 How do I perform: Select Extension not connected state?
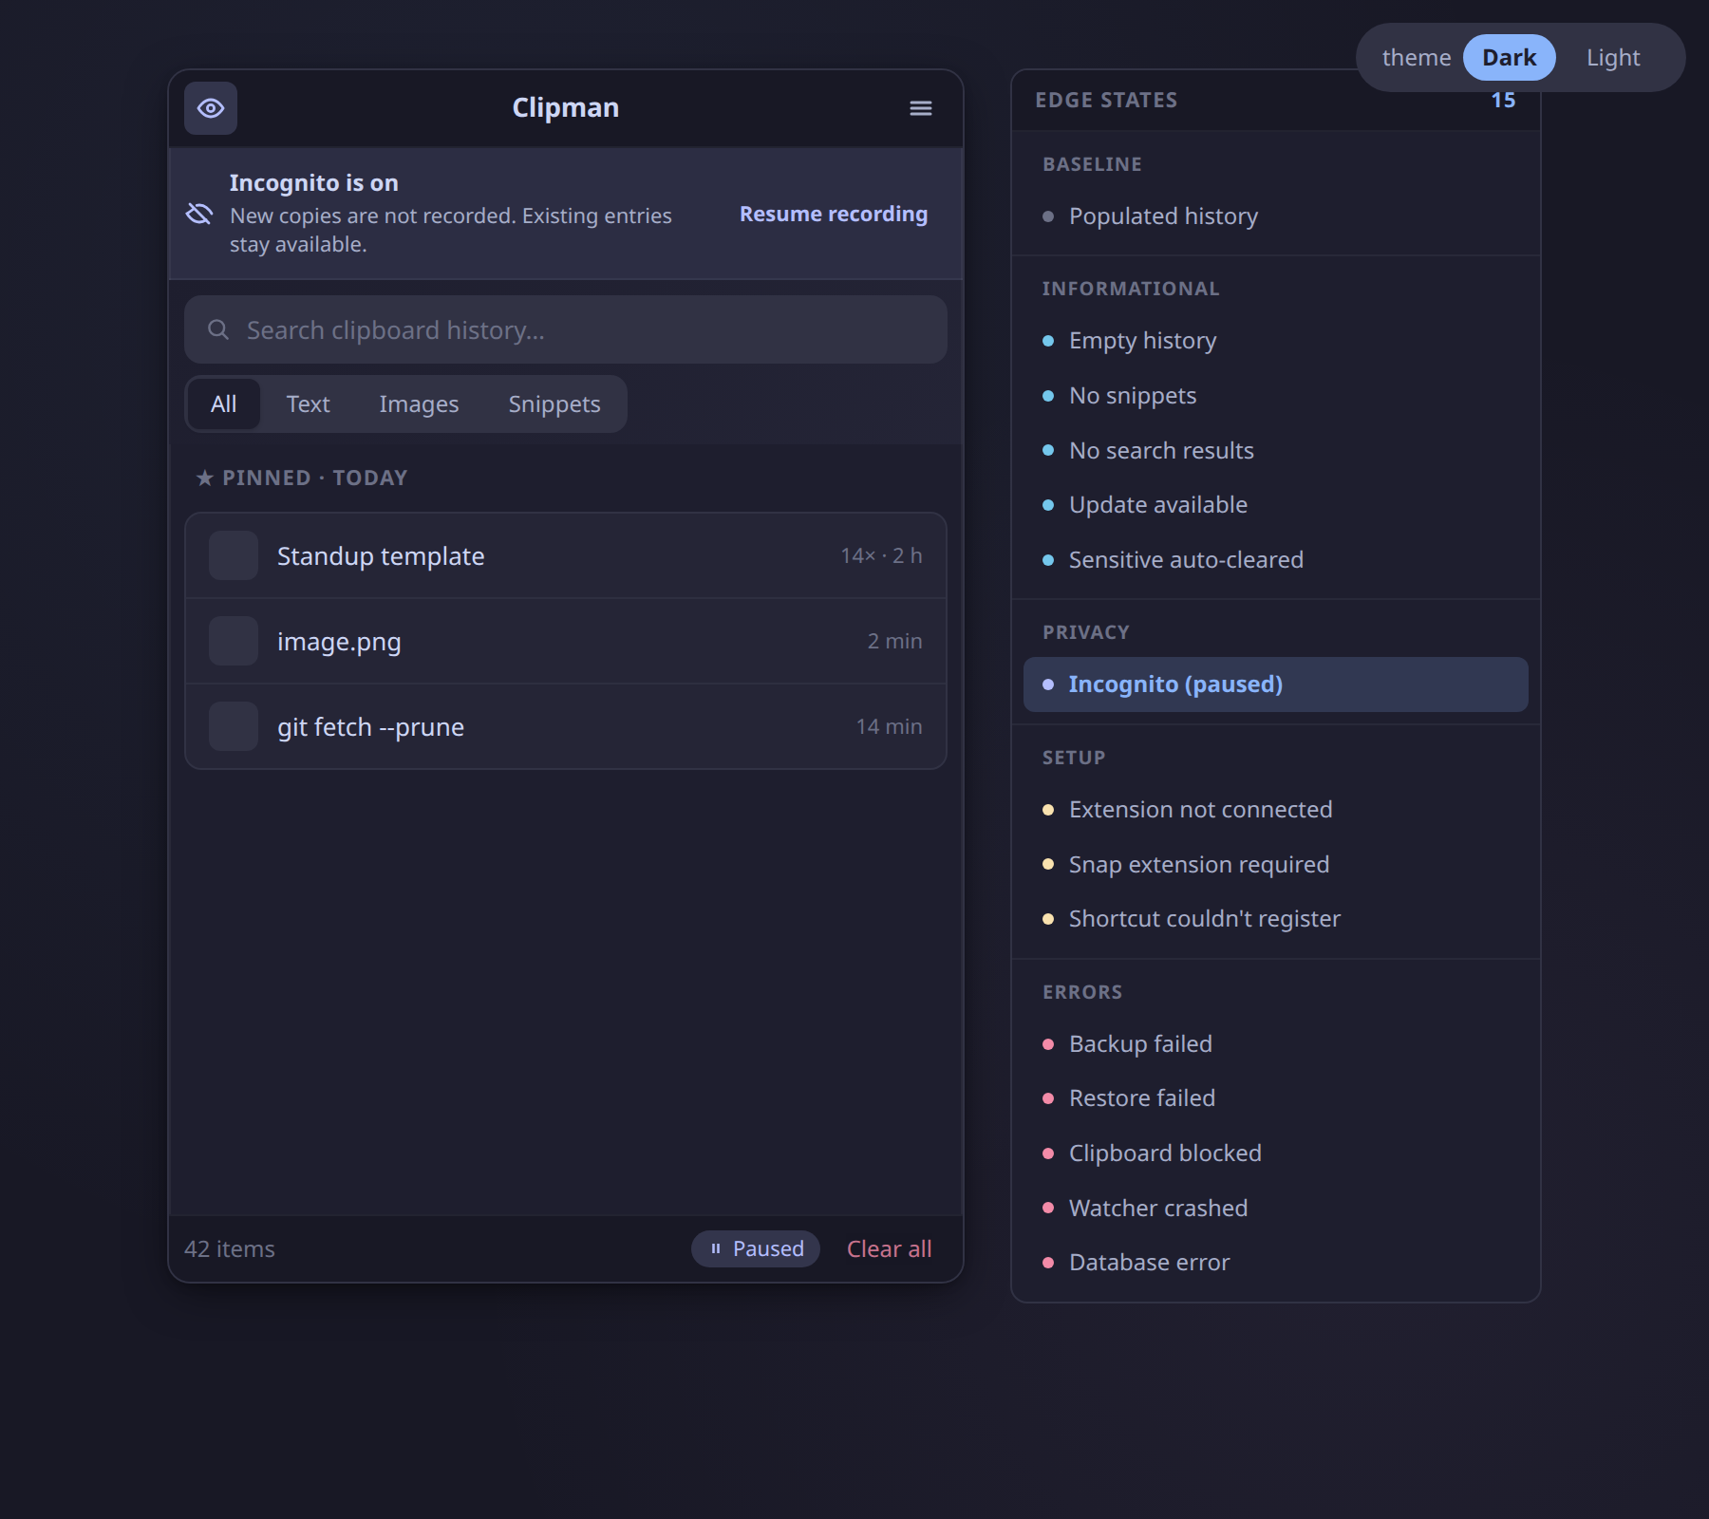click(x=1275, y=810)
